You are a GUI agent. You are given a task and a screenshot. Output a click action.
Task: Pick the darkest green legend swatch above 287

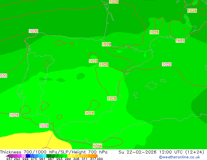(48, 156)
